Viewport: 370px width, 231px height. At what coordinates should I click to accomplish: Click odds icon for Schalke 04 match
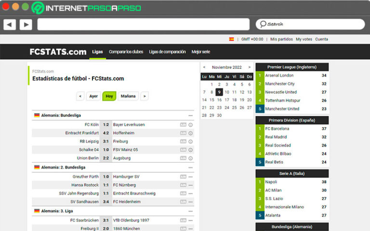[x=183, y=150]
